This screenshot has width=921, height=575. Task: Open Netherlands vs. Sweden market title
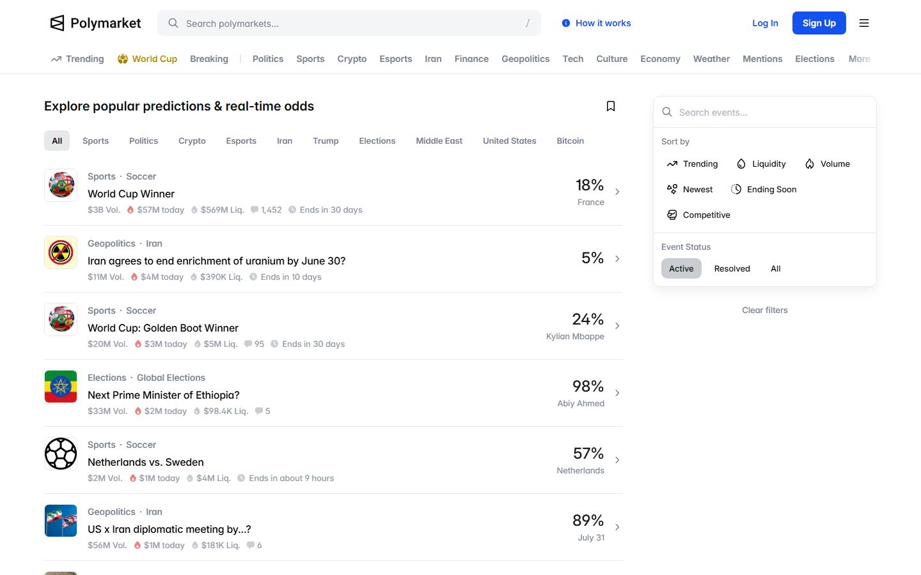[x=146, y=462]
